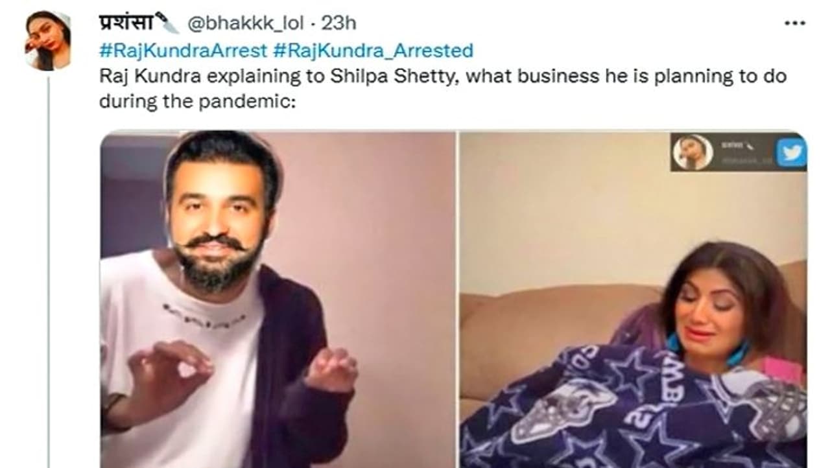Viewport: 830px width, 468px height.
Task: Click the Twitter bird logo in image watermark
Action: (791, 153)
